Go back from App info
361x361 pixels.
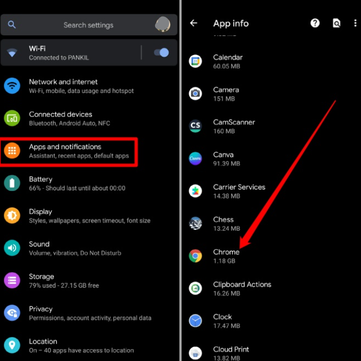point(194,23)
